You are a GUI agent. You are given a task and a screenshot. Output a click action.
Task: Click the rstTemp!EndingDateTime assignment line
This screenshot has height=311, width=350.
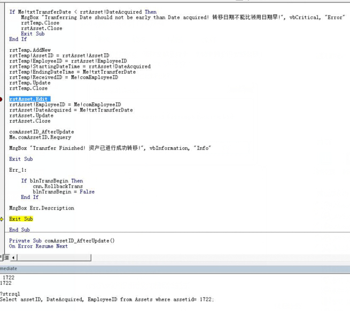(72, 71)
